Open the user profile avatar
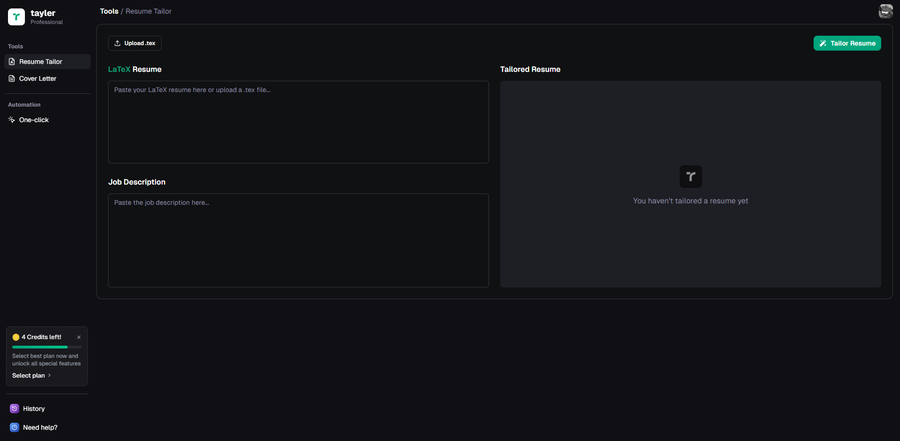The width and height of the screenshot is (900, 441). tap(885, 11)
